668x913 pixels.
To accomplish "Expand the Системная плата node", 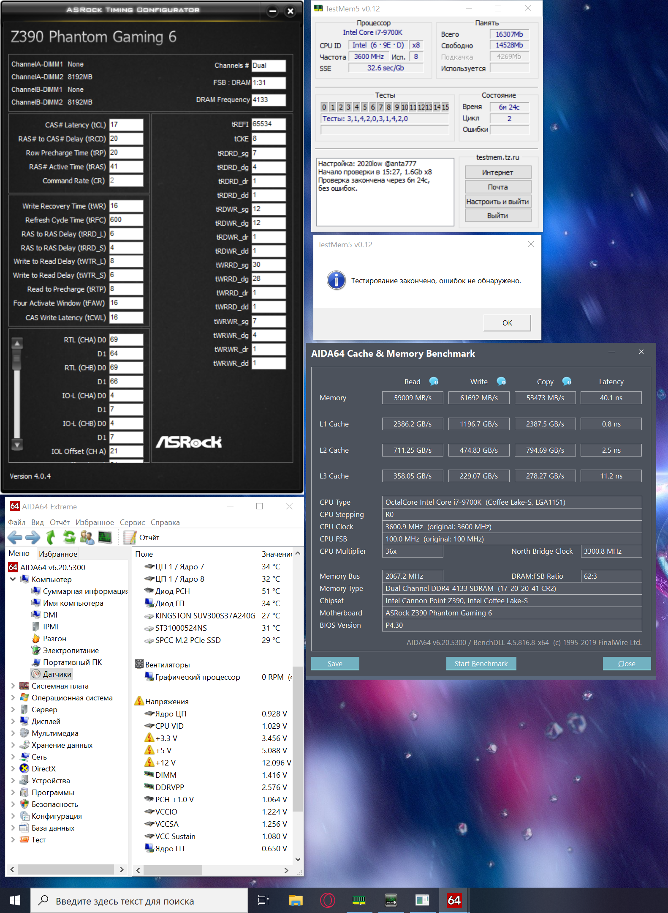I will click(x=13, y=686).
